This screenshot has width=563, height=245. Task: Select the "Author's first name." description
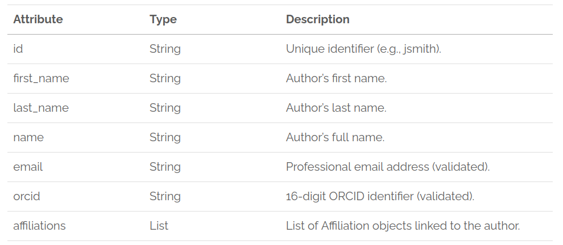(336, 78)
